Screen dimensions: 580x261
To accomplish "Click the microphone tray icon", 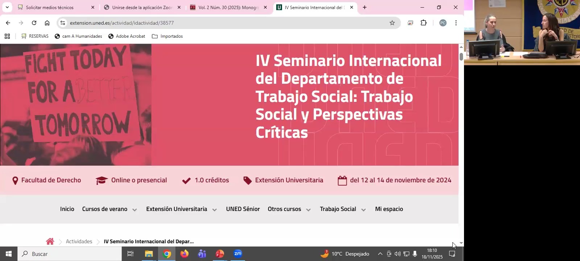I will point(415,254).
